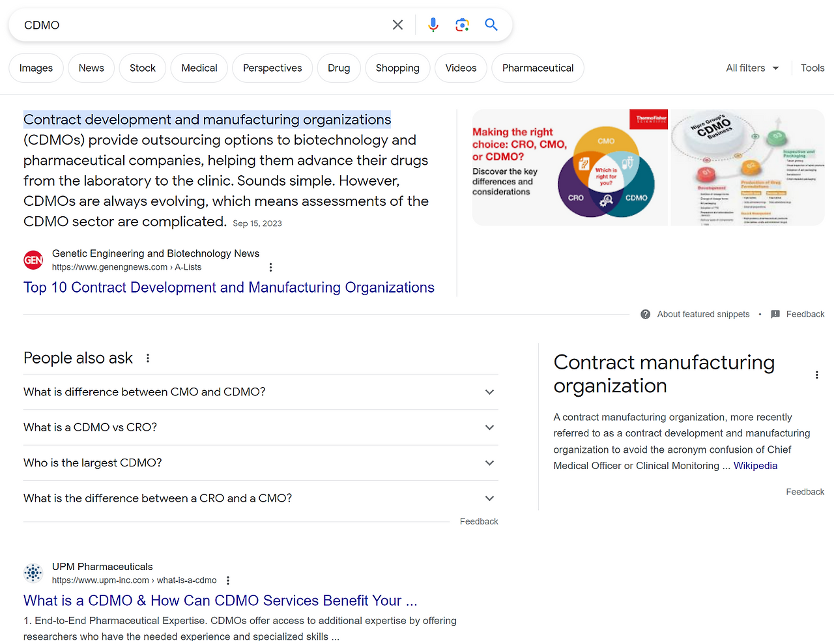
Task: Click the 'Contract manufacturing organization' panel title
Action: 664,374
